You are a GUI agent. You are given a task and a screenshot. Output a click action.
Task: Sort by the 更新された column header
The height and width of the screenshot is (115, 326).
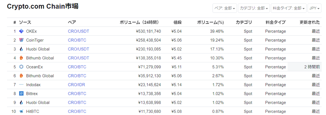[x=310, y=22]
